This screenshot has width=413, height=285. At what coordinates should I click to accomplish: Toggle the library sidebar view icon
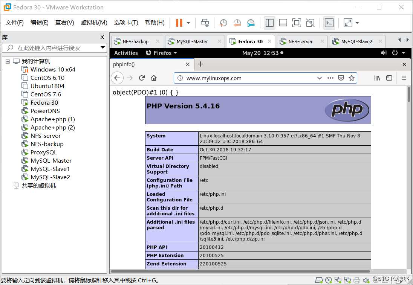[x=269, y=23]
